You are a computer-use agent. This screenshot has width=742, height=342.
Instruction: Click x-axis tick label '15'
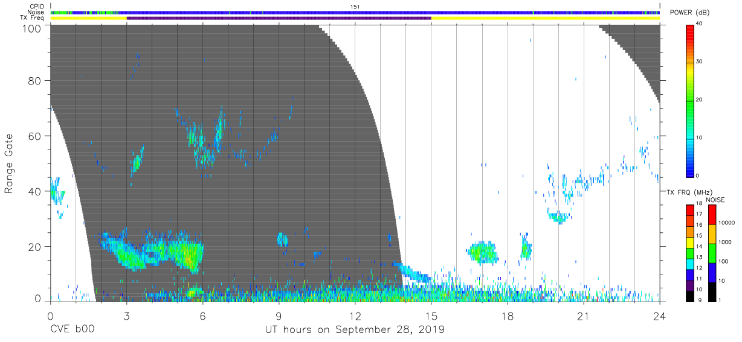click(x=431, y=315)
